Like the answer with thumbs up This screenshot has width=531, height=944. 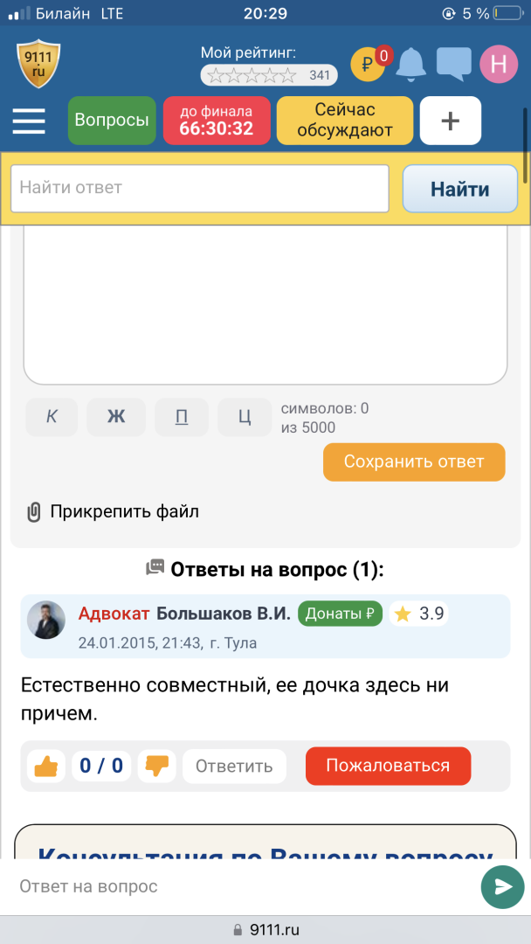pyautogui.click(x=46, y=766)
